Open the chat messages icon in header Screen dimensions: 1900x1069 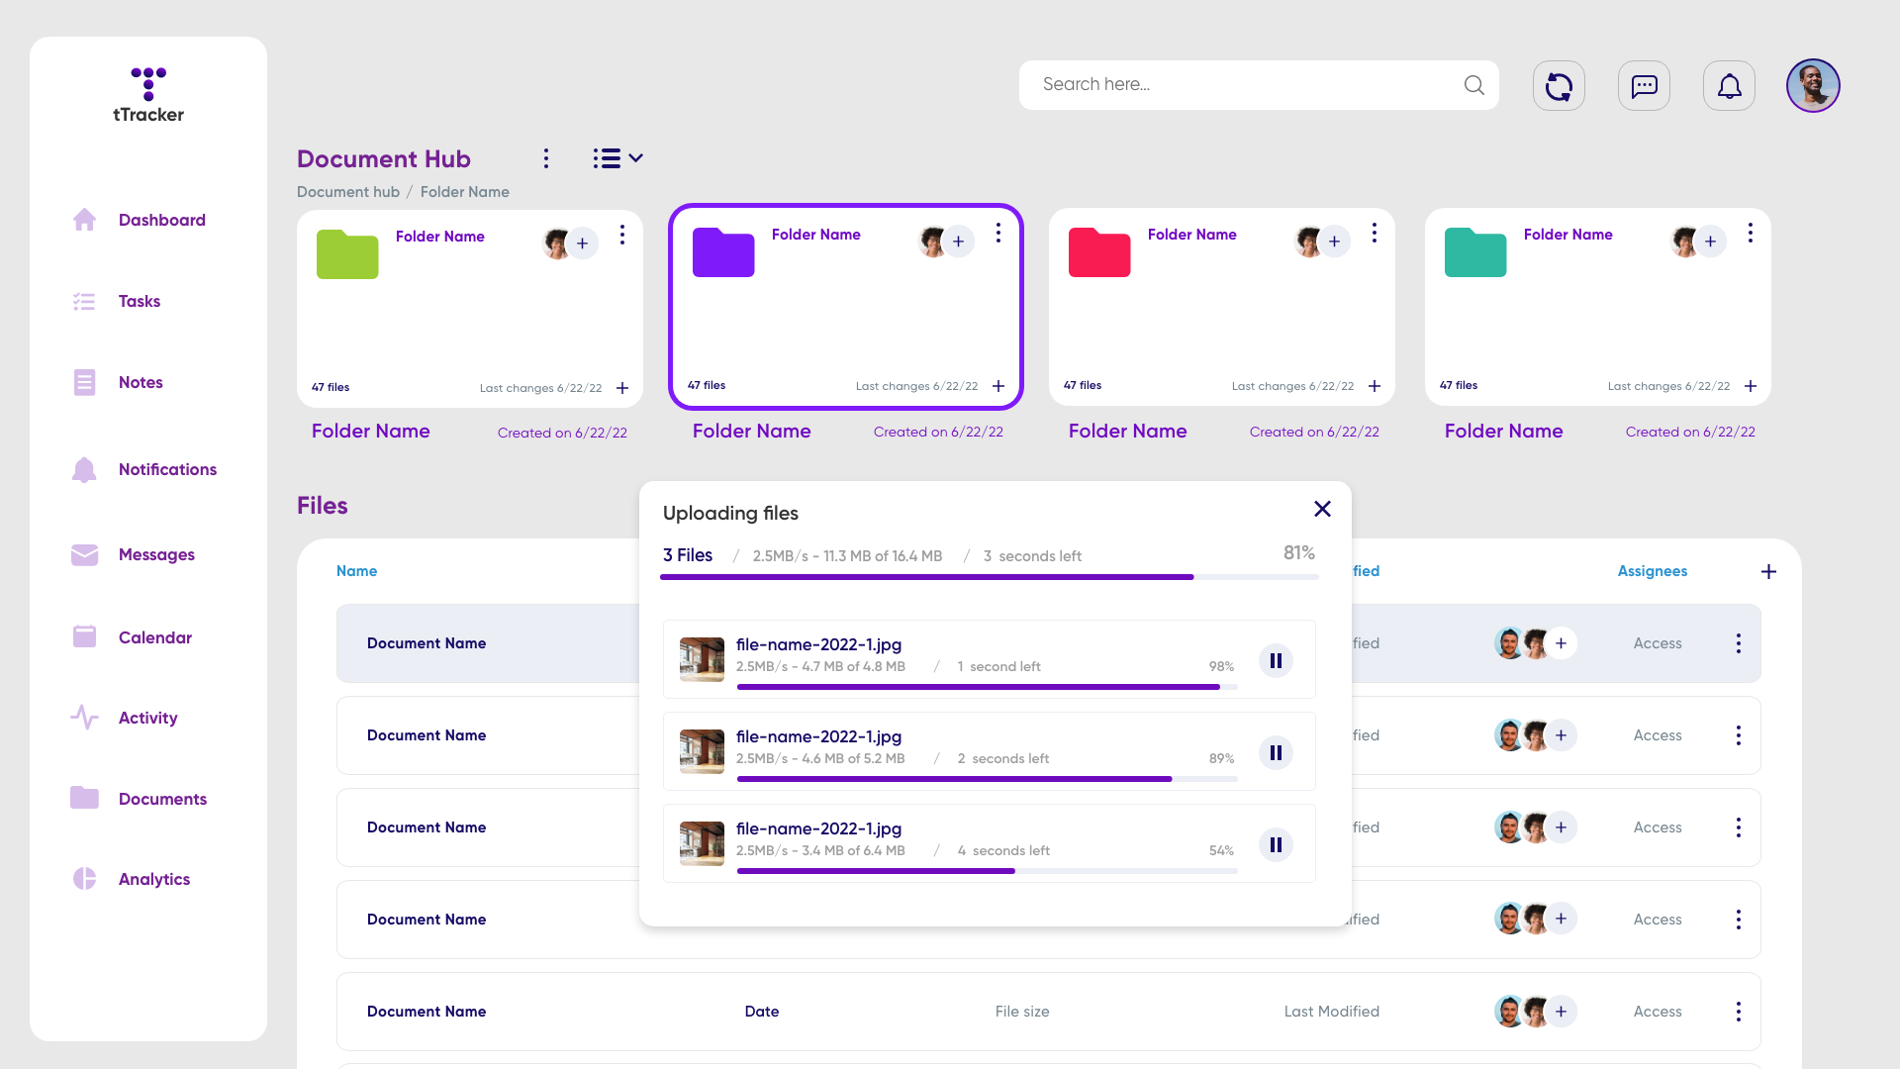click(x=1644, y=86)
